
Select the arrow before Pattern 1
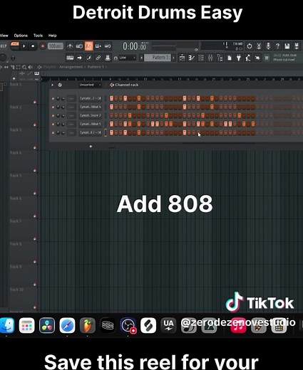pyautogui.click(x=141, y=58)
